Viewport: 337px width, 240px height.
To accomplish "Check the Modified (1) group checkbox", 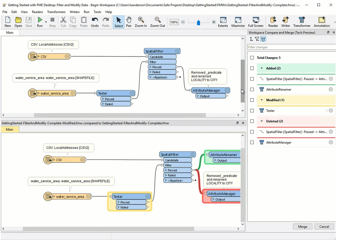I will tap(252, 100).
